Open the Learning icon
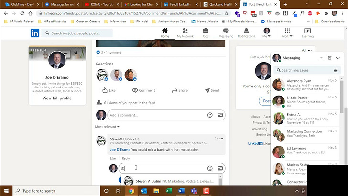Image resolution: width=348 pixels, height=196 pixels. [308, 33]
